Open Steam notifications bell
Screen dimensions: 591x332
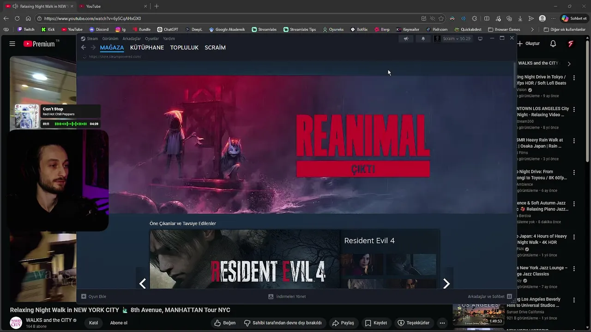[423, 39]
